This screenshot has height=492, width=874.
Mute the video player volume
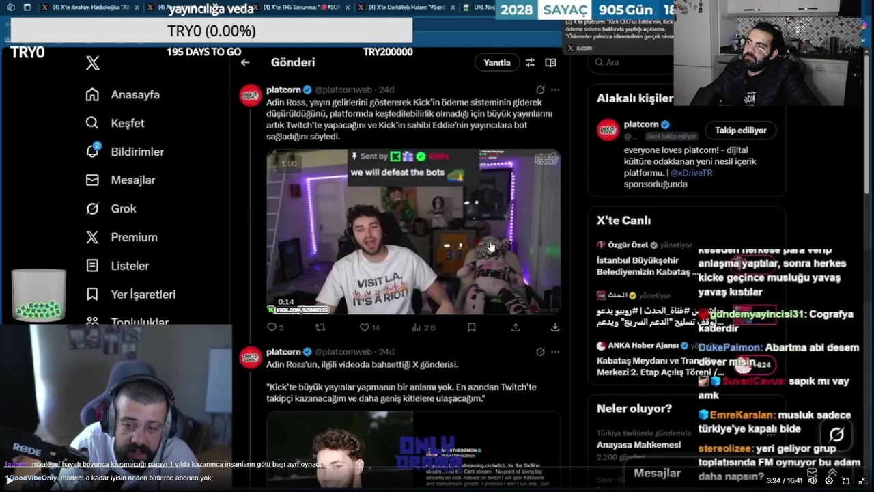click(813, 480)
